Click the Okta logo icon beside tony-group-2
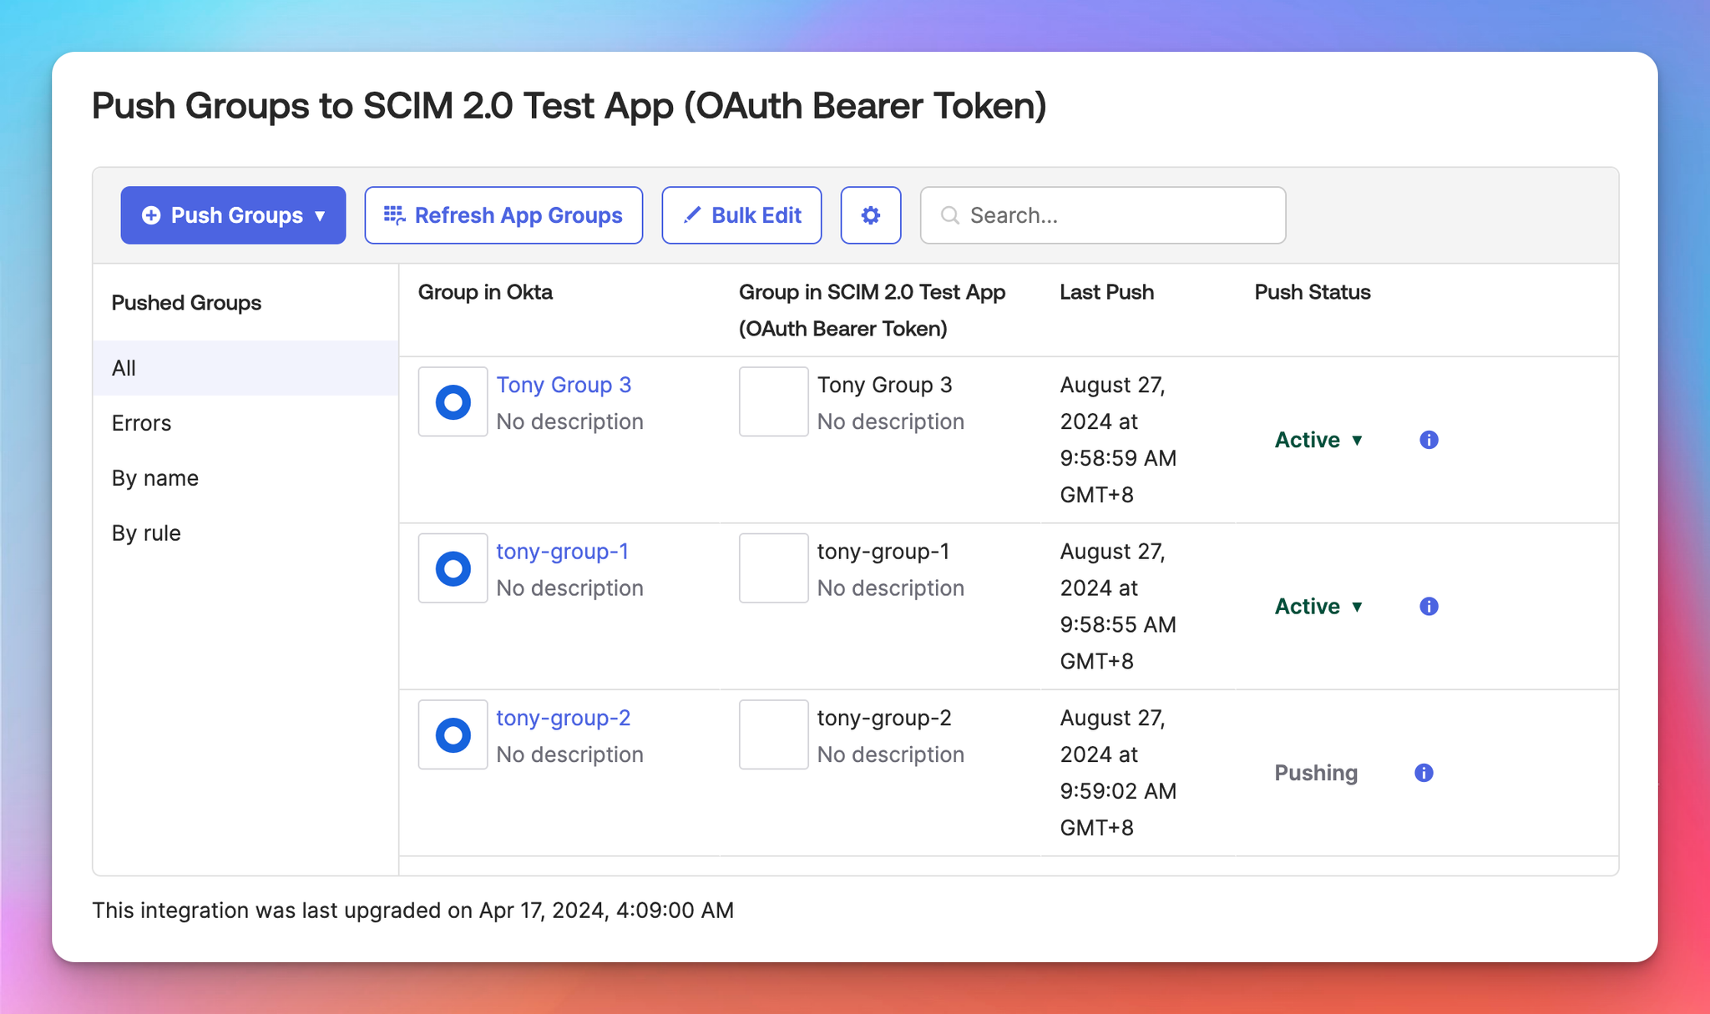Viewport: 1710px width, 1014px height. tap(453, 734)
